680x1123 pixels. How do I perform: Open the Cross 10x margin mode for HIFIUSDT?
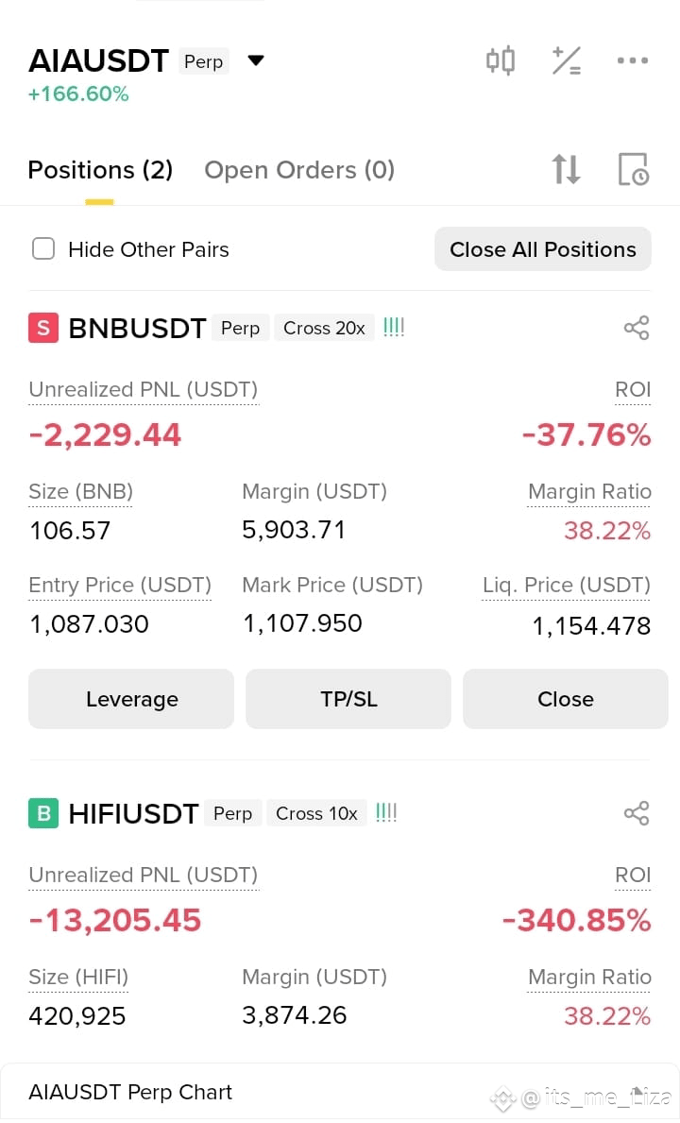click(x=316, y=813)
